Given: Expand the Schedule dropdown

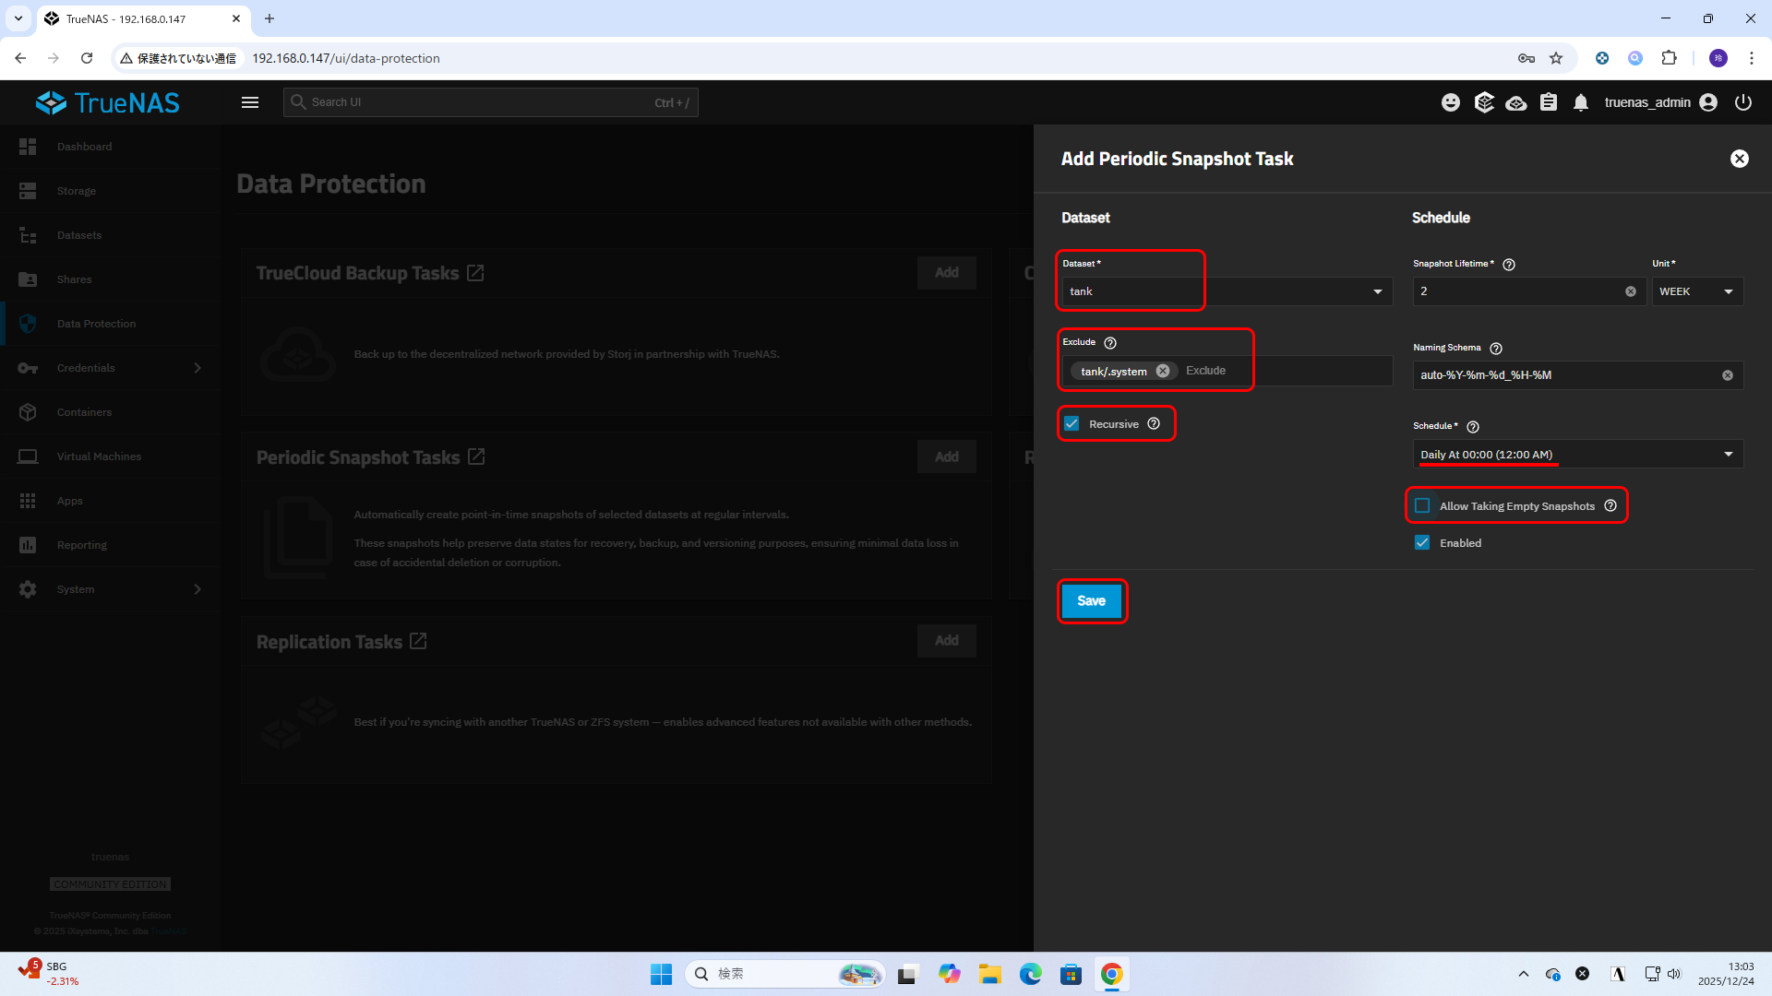Looking at the screenshot, I should click(x=1728, y=454).
